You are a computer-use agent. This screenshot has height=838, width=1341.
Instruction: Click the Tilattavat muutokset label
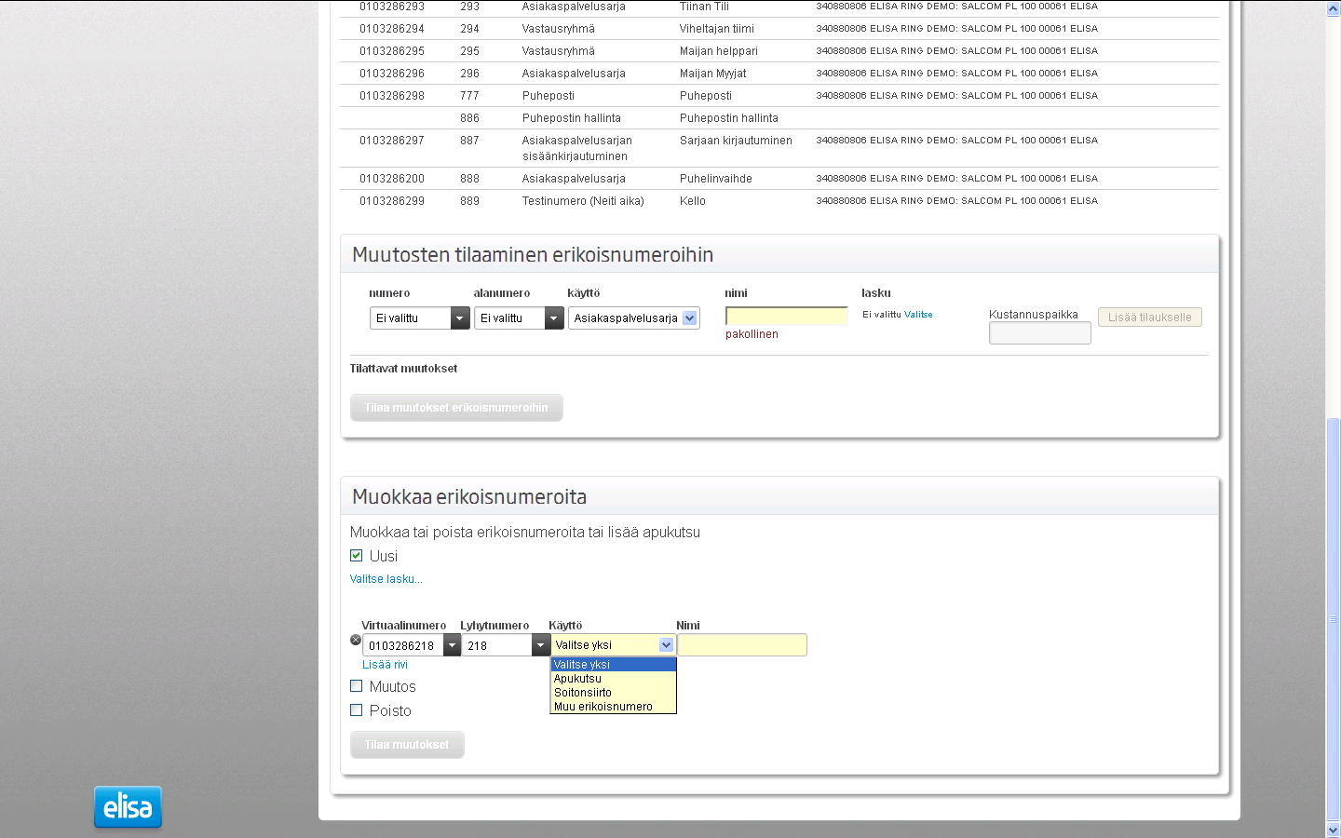(403, 369)
